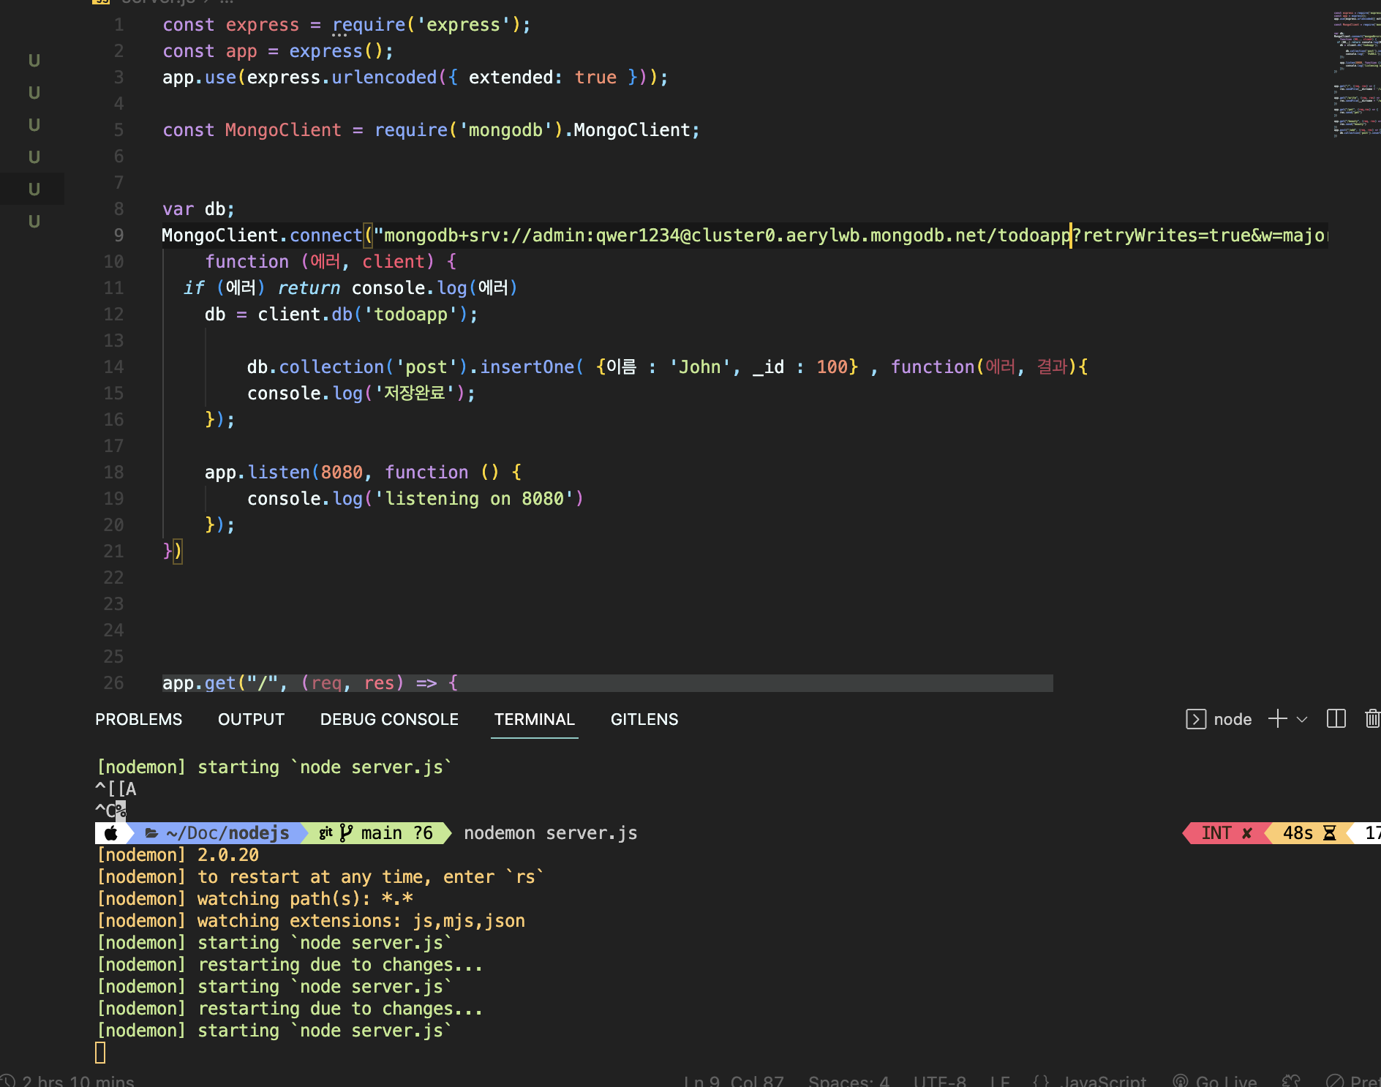
Task: Click '~/Doc/nodejs' path in the prompt
Action: tap(227, 833)
